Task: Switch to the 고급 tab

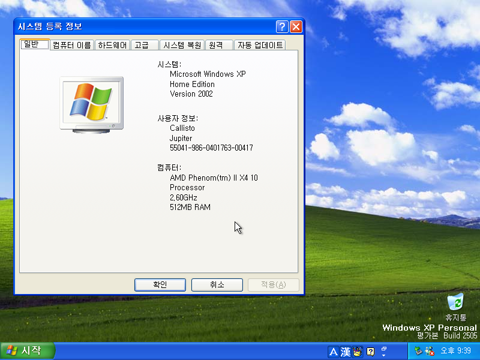Action: click(x=145, y=46)
